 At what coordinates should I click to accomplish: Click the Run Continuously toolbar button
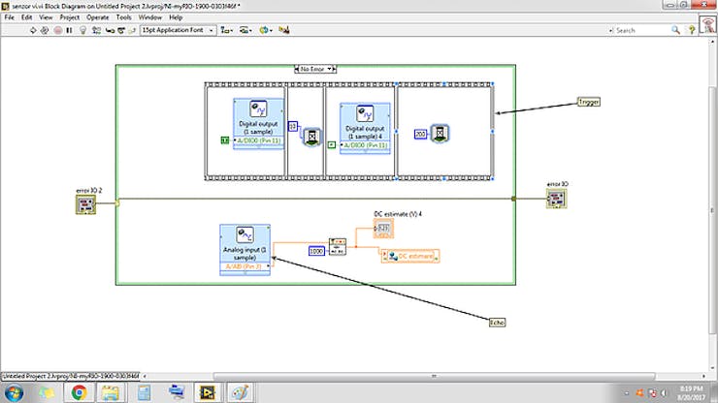[x=45, y=30]
